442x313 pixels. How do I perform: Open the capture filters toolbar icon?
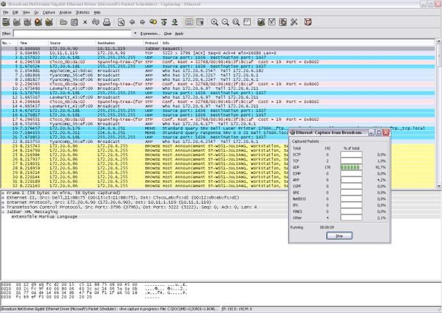[261, 22]
